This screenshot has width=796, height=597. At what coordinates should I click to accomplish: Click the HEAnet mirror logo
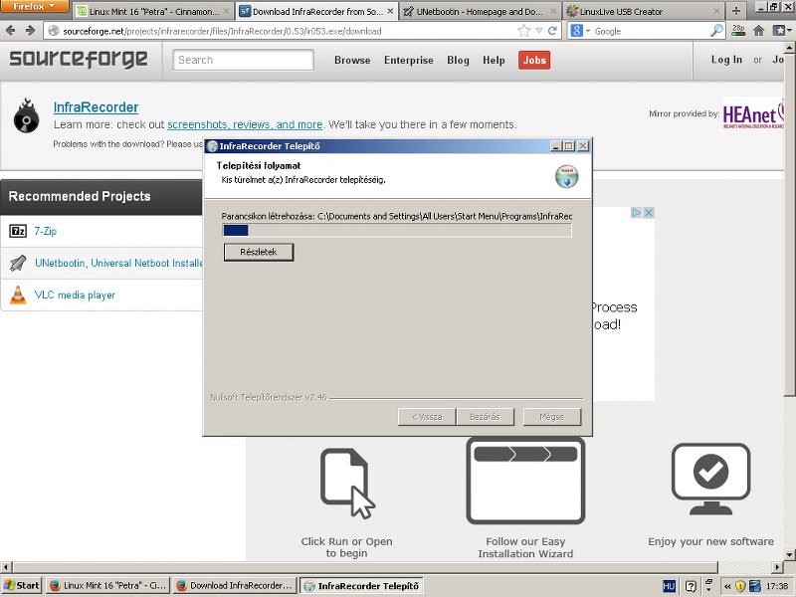[753, 113]
